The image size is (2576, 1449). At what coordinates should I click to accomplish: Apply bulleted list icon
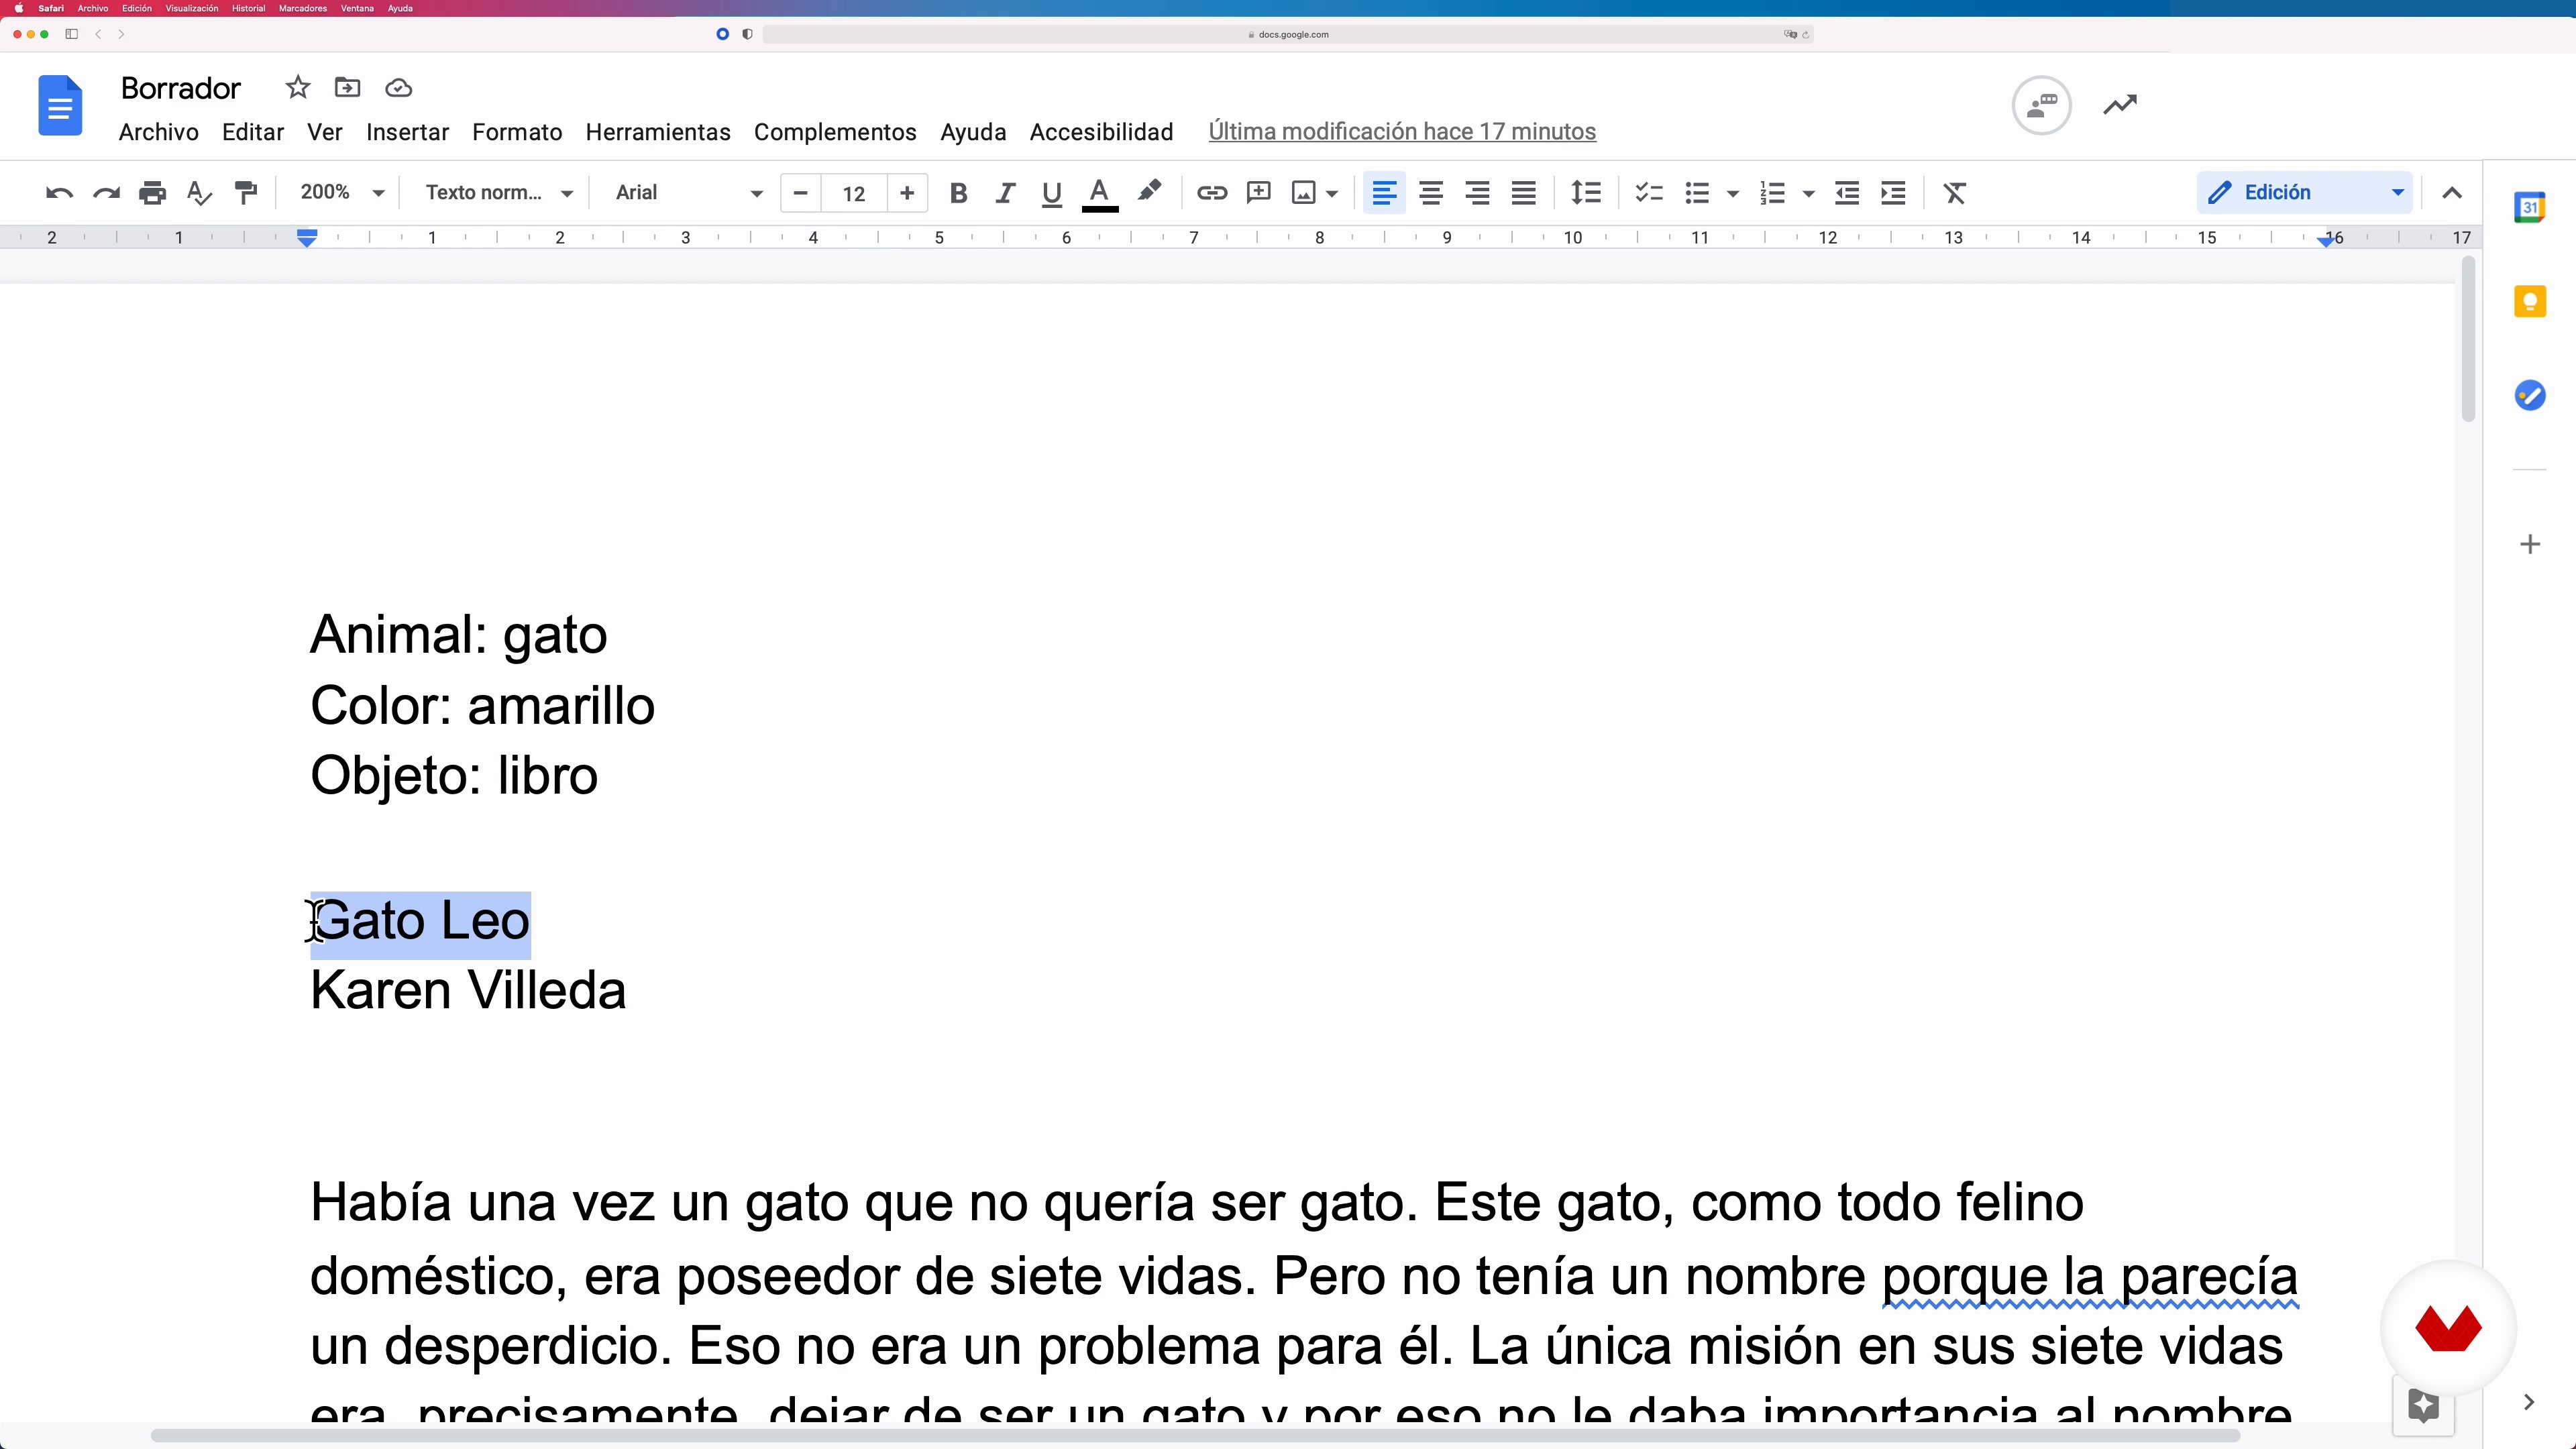point(1697,193)
